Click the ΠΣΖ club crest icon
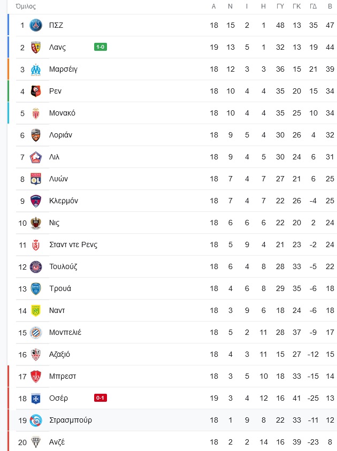Screen dimensions: 337x451 click(36, 25)
